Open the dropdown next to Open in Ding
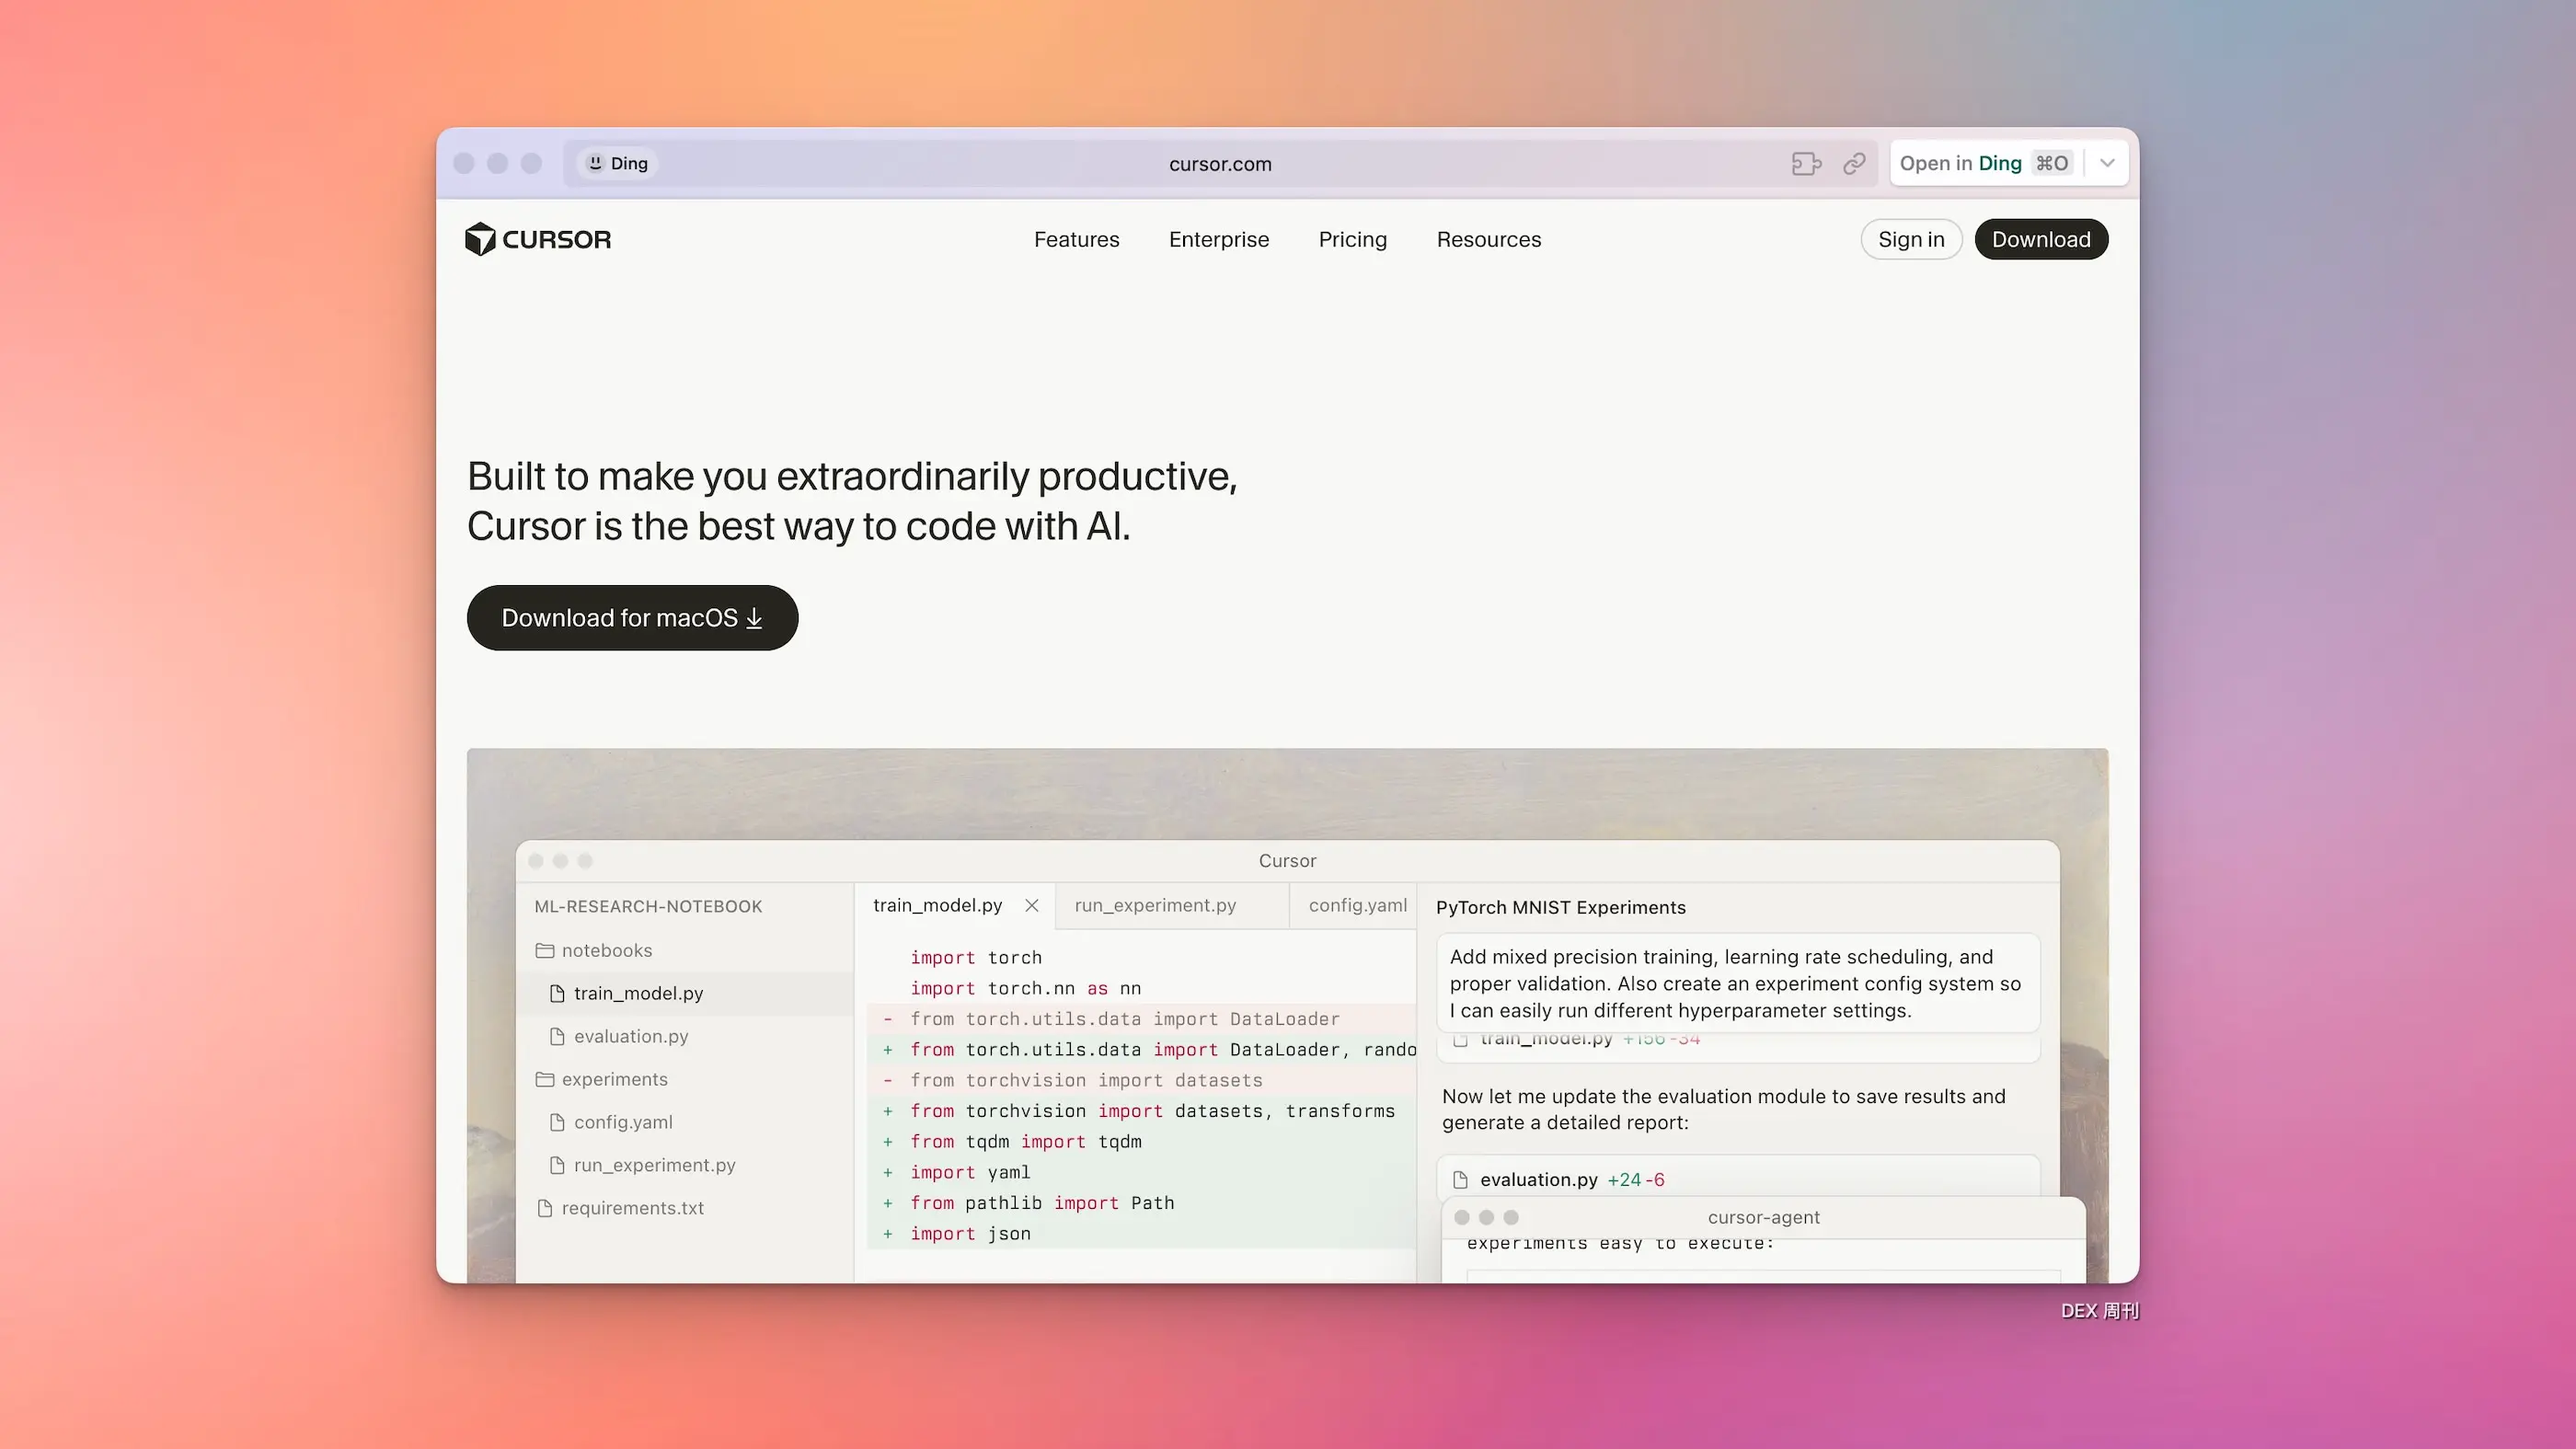This screenshot has width=2576, height=1449. [x=2107, y=163]
